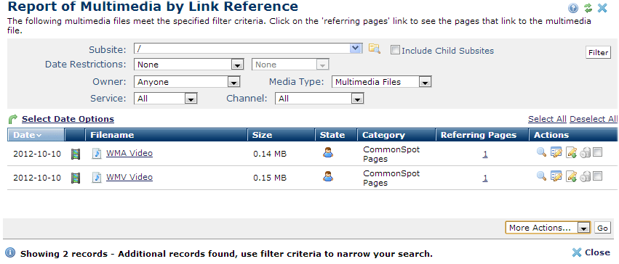
Task: Open properties icon for WMV Video row
Action: [556, 177]
